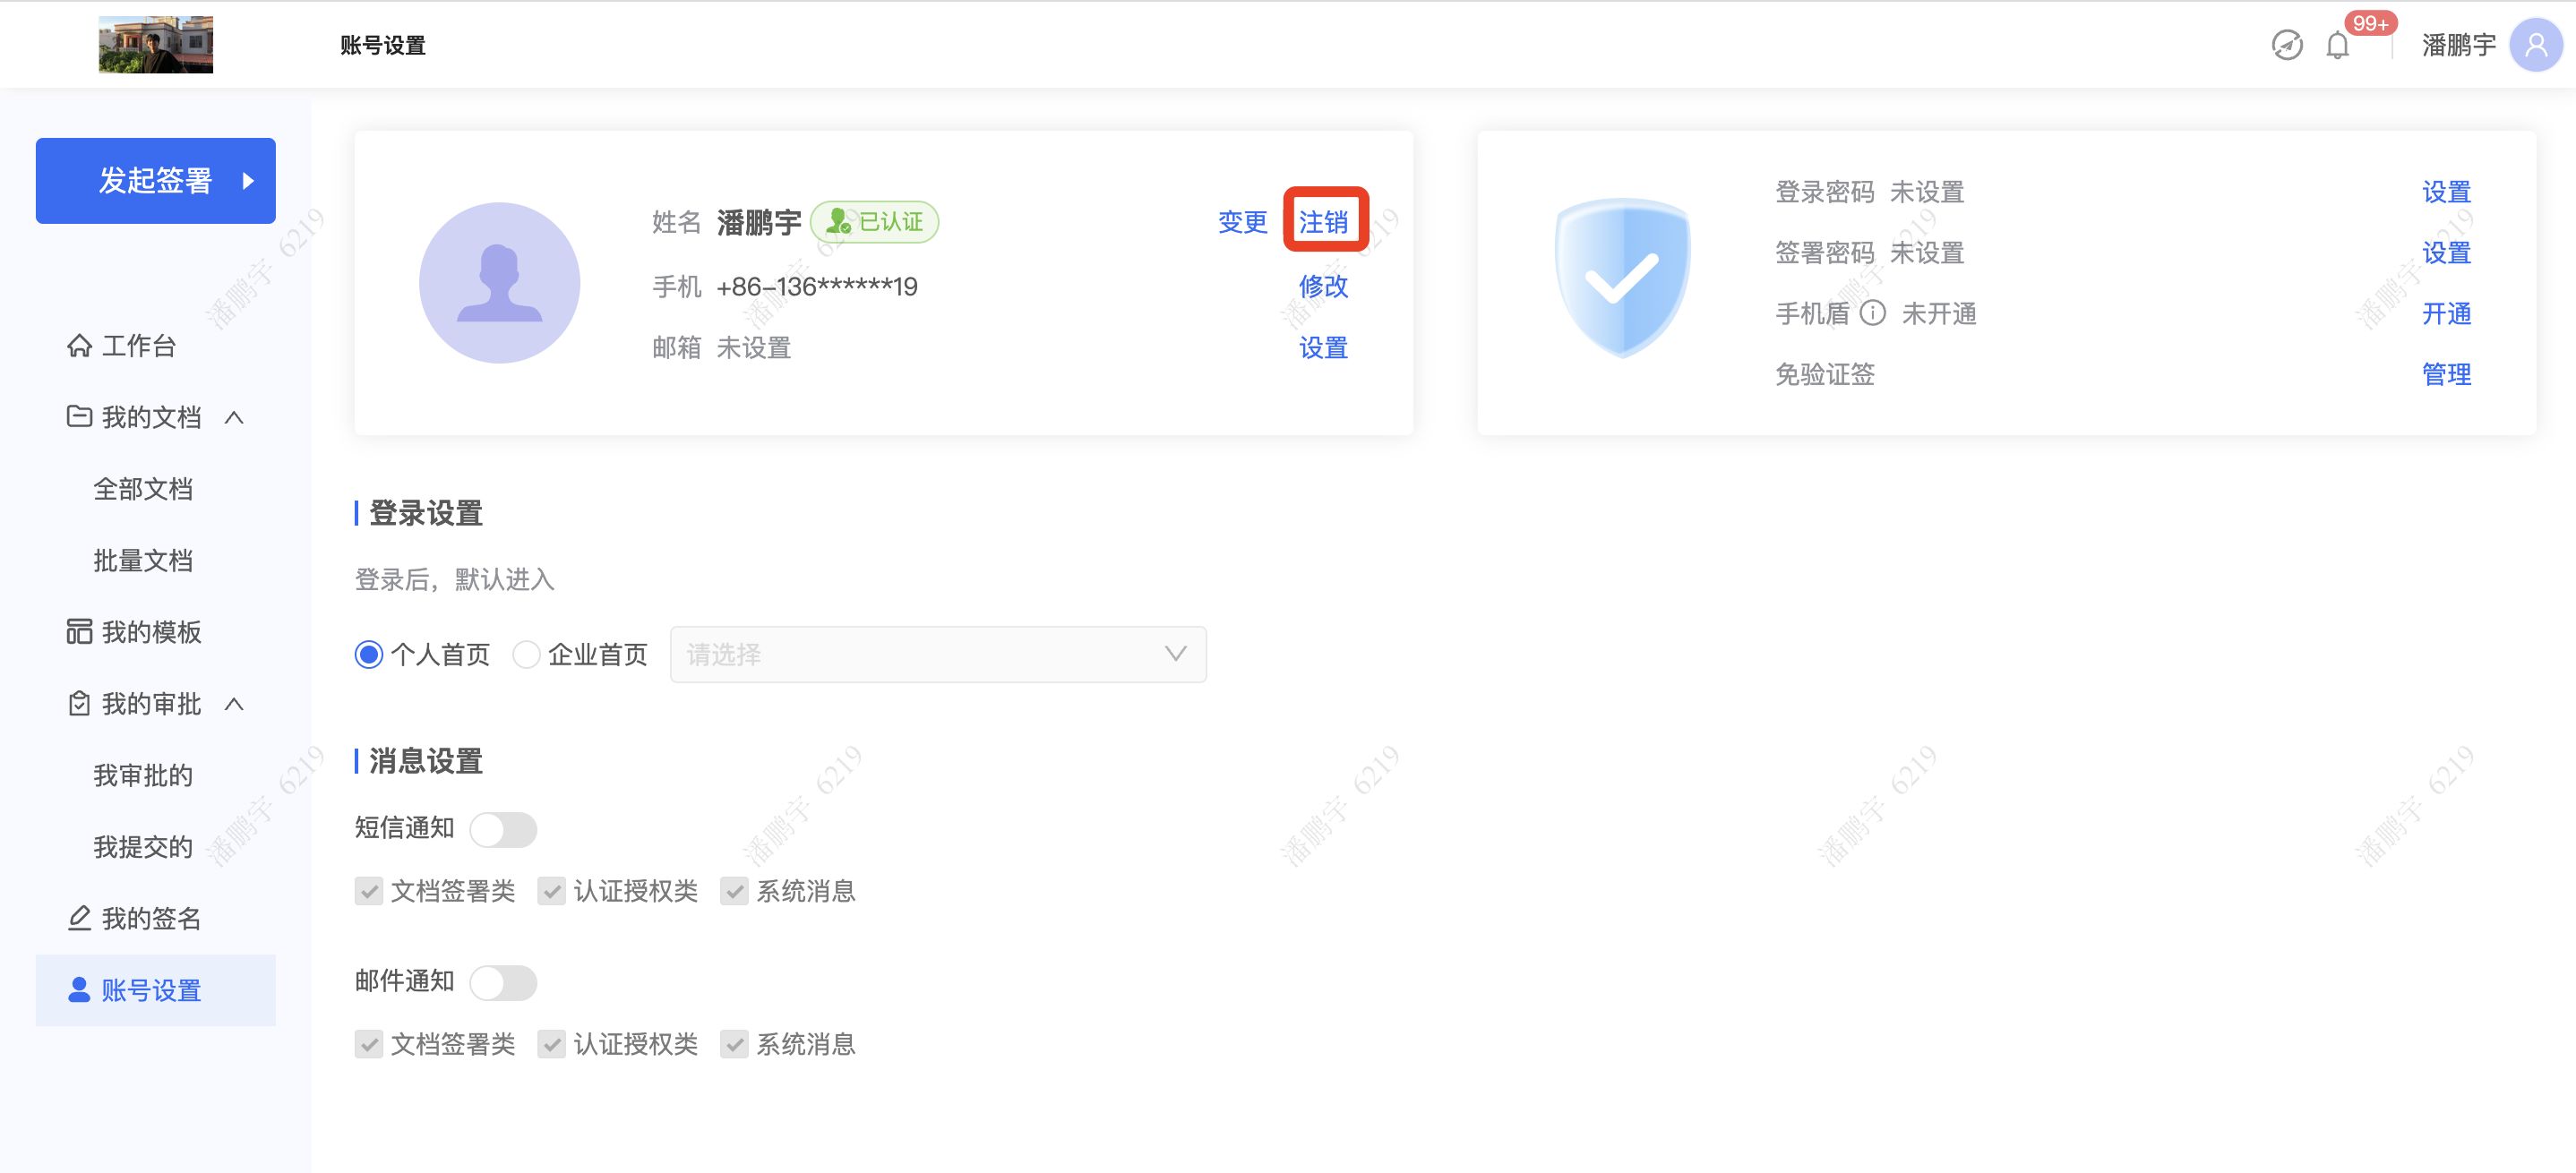
Task: Click 管理 link for 免验证签
Action: [2446, 375]
